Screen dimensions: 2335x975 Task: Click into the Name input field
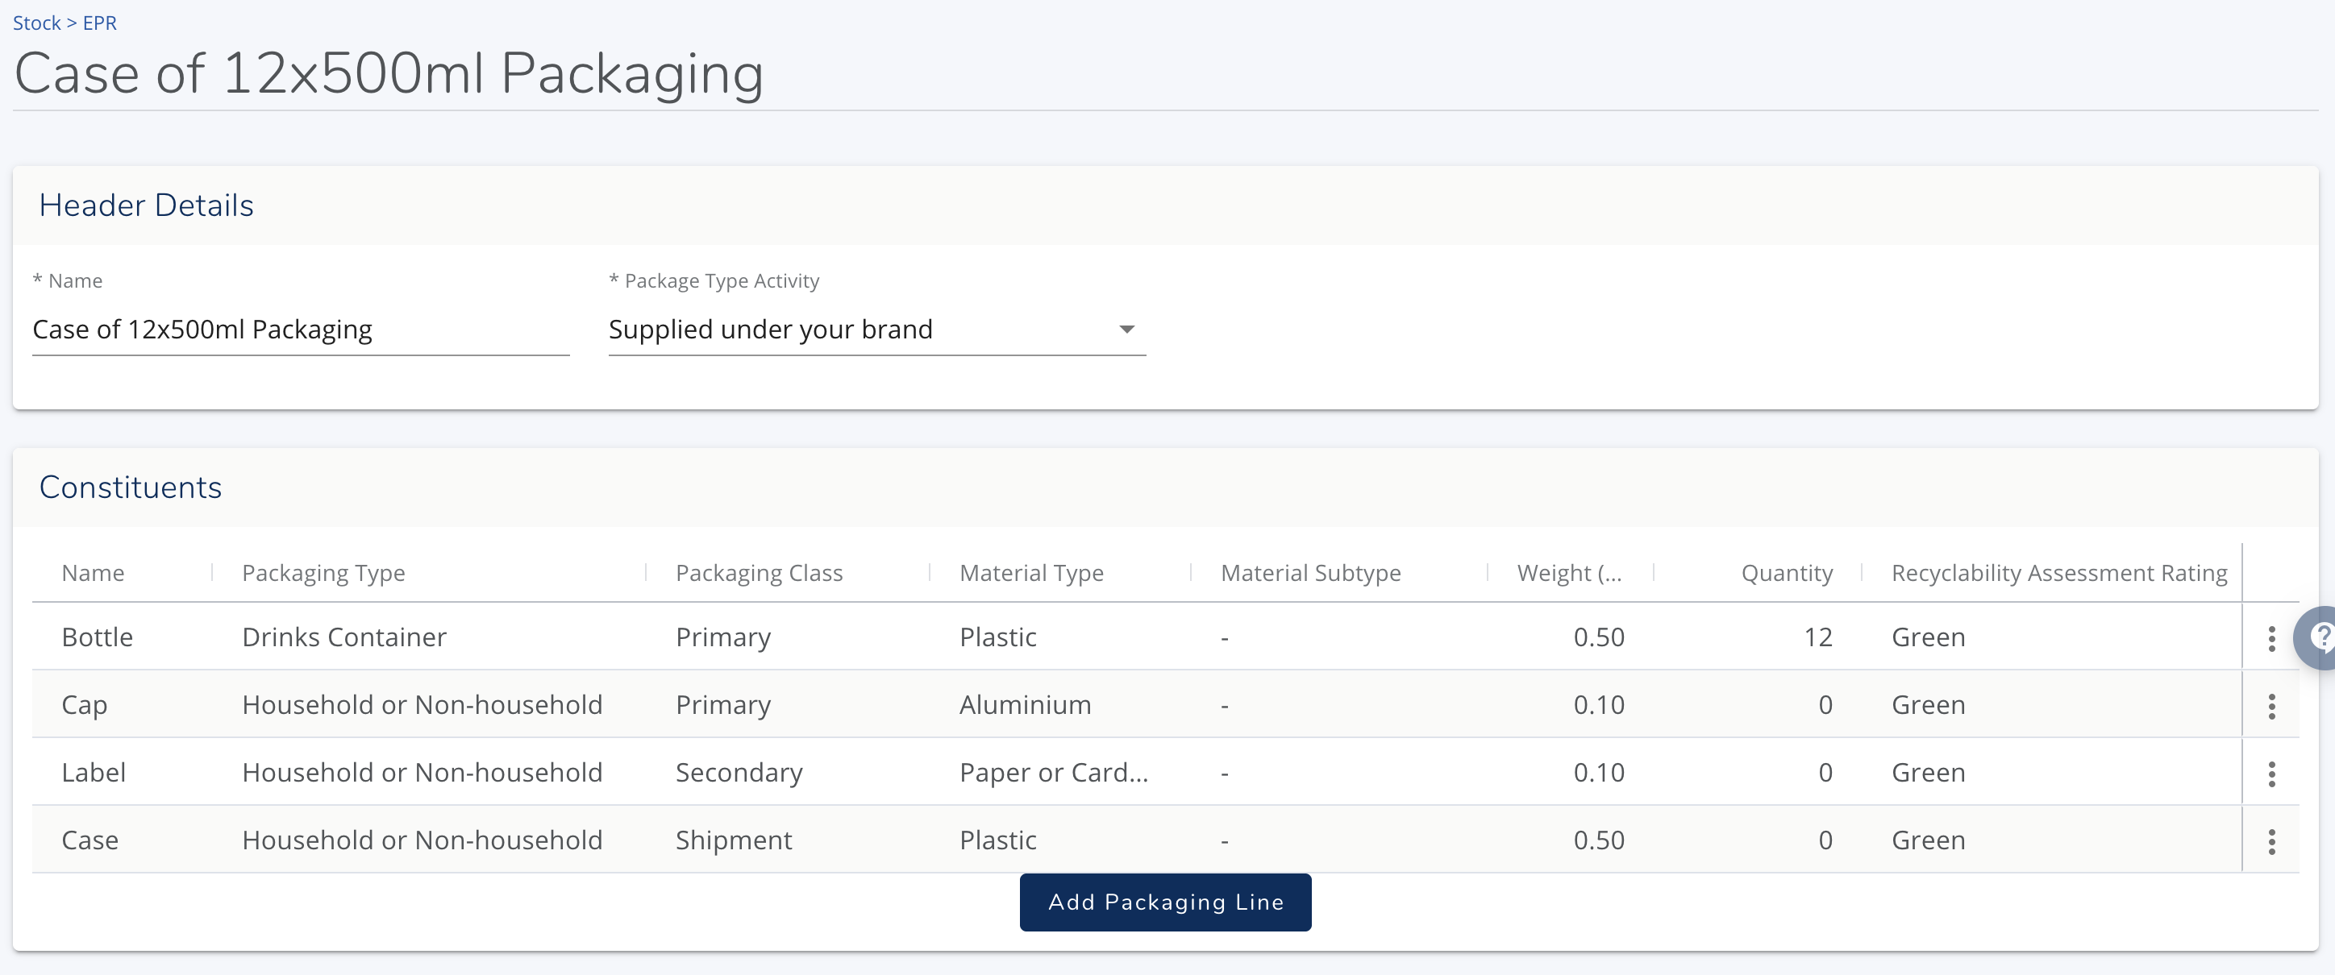pos(299,329)
